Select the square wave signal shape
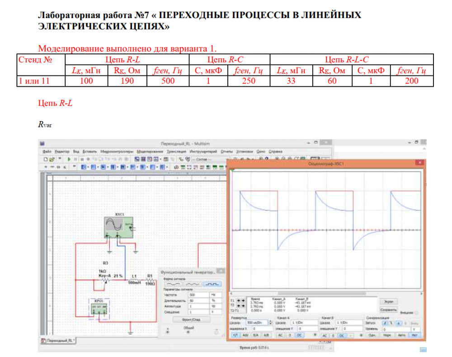 pyautogui.click(x=212, y=284)
